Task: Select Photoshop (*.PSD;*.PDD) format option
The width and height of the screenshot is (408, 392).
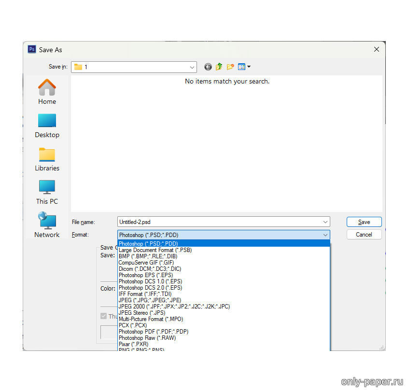Action: point(224,243)
